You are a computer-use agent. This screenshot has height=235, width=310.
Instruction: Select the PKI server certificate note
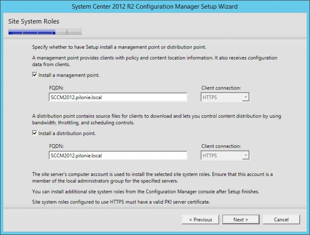(x=121, y=202)
